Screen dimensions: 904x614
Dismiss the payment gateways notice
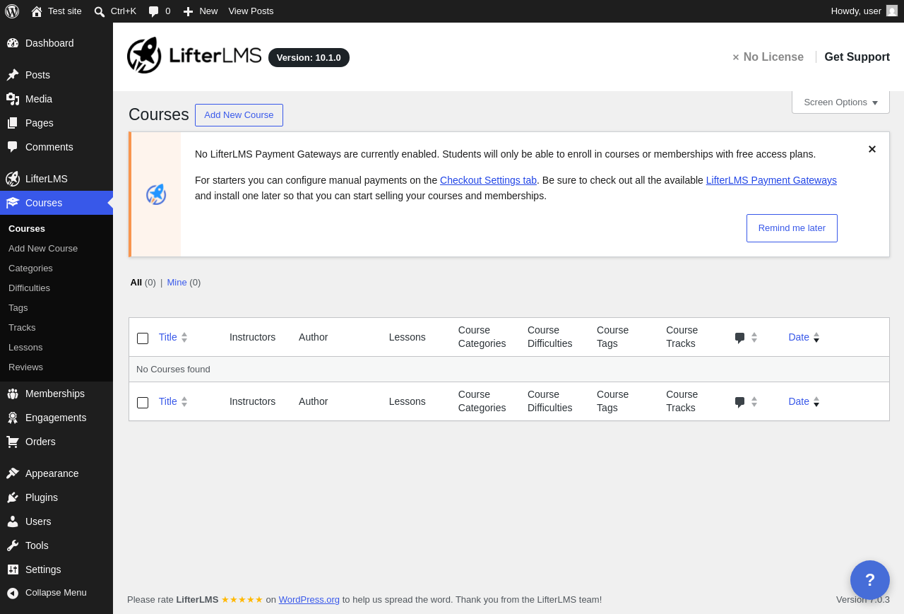click(872, 149)
